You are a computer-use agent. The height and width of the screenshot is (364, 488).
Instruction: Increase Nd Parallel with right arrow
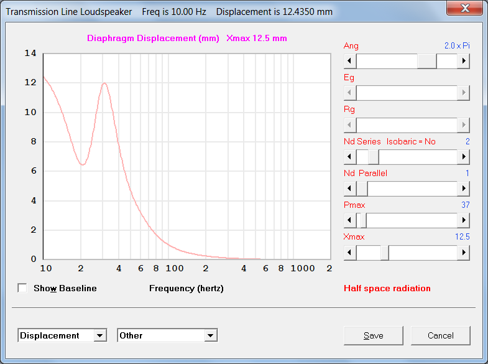tap(463, 189)
